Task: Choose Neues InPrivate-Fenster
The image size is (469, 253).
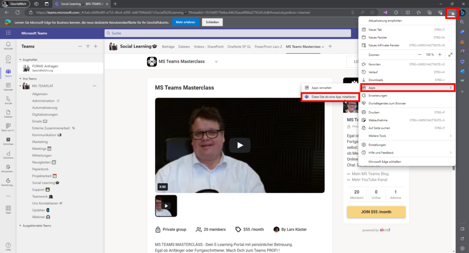Action: [x=407, y=45]
